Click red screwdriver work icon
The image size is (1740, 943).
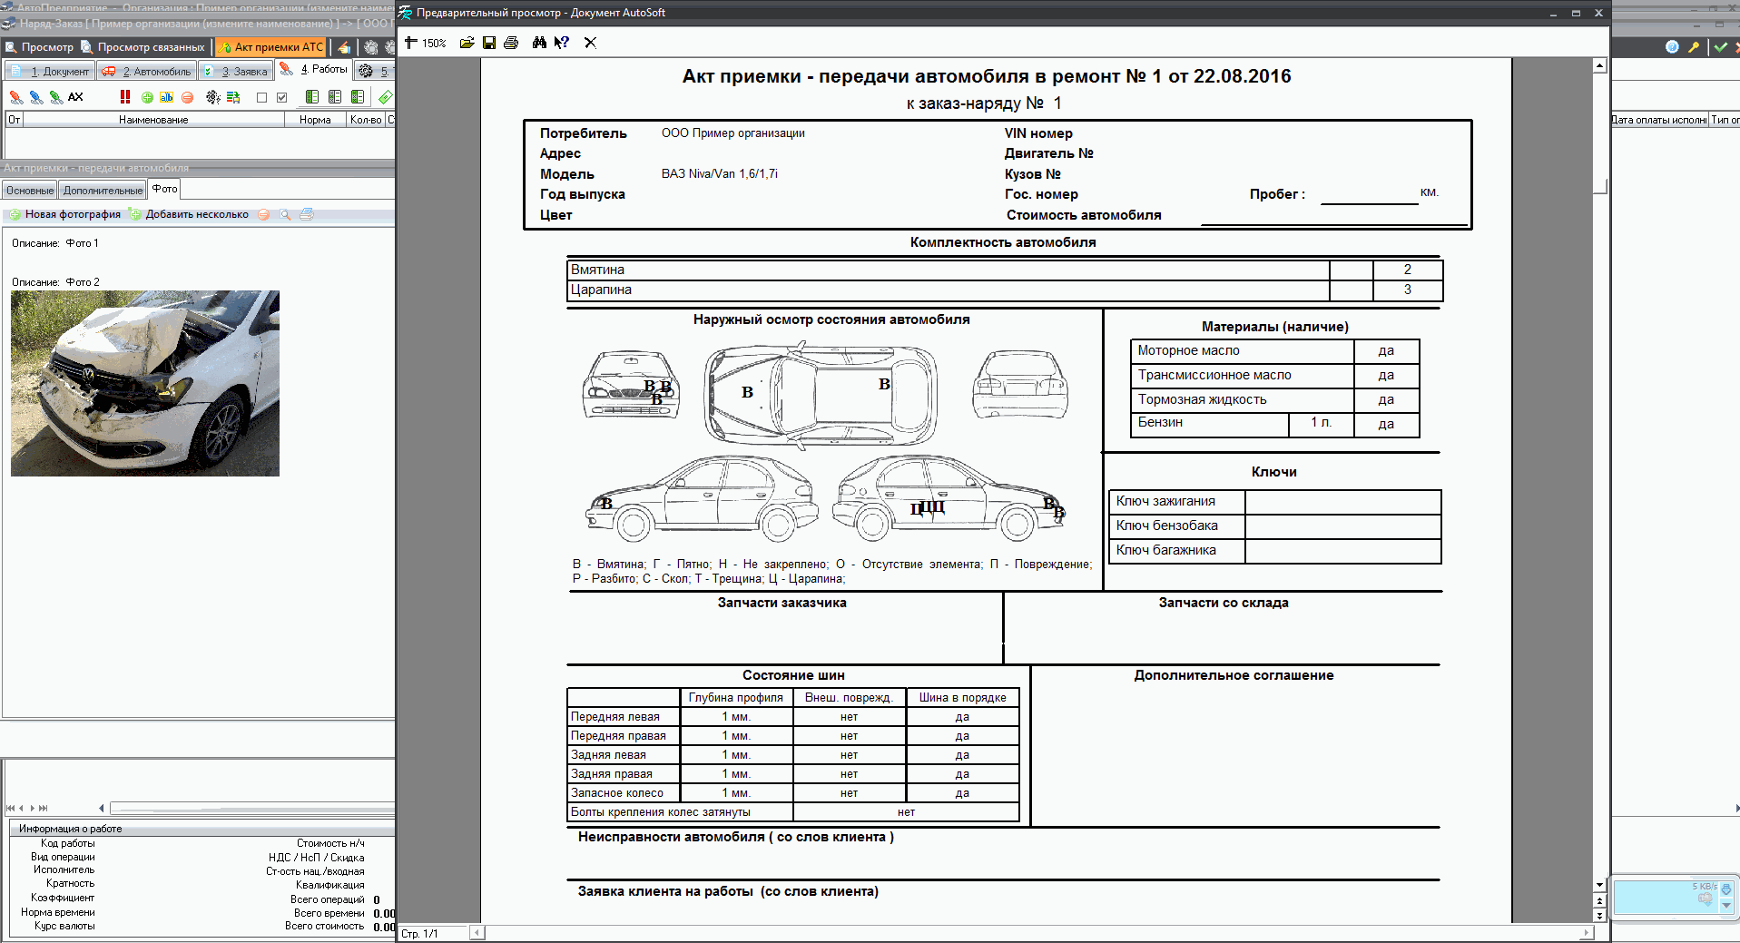pos(16,97)
